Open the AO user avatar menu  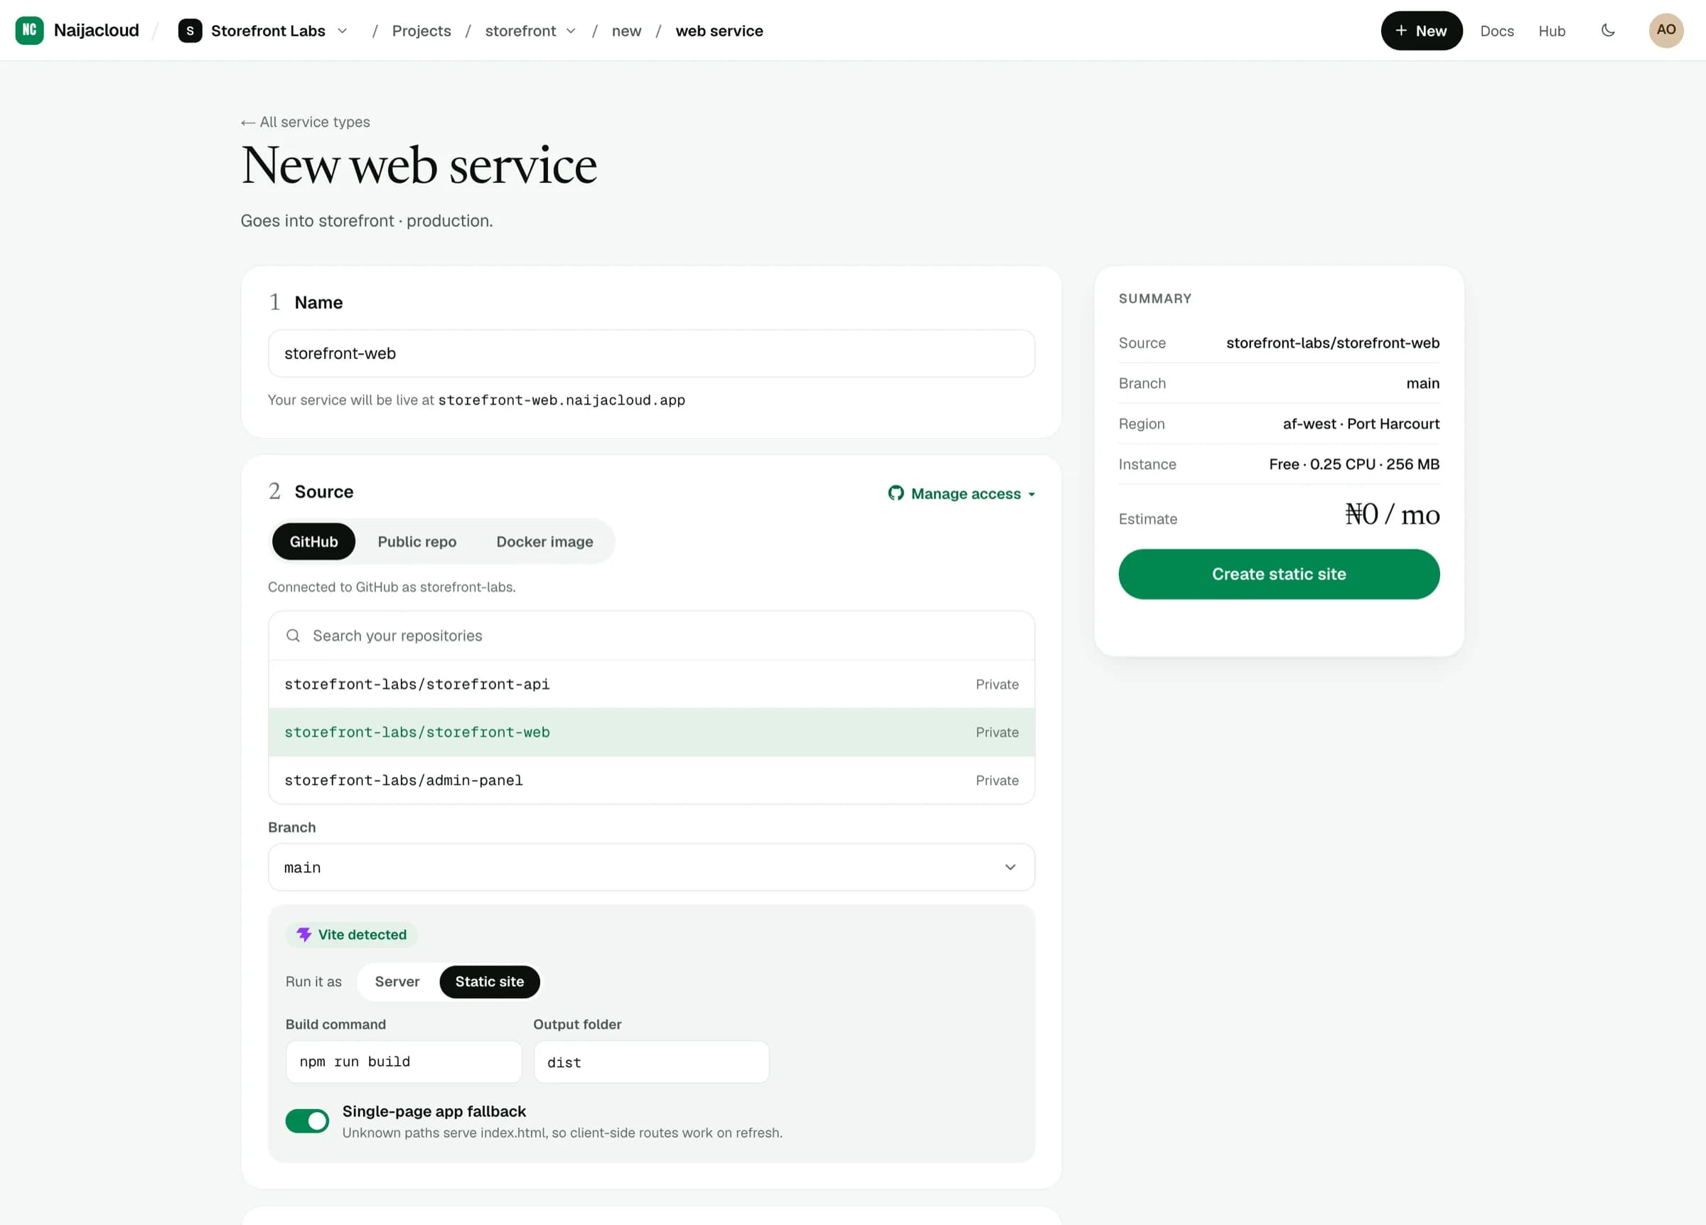pyautogui.click(x=1665, y=30)
